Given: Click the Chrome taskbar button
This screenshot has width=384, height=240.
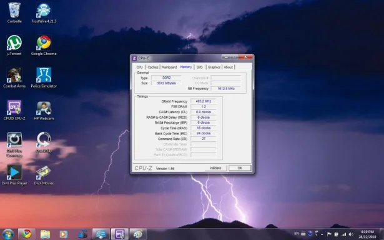Looking at the screenshot, I should [26, 234].
